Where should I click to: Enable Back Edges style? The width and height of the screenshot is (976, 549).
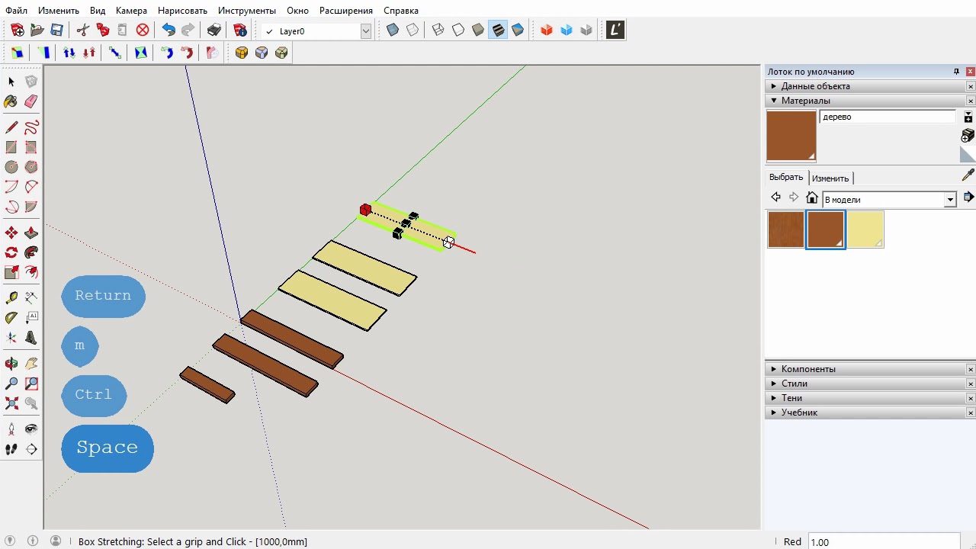point(413,30)
